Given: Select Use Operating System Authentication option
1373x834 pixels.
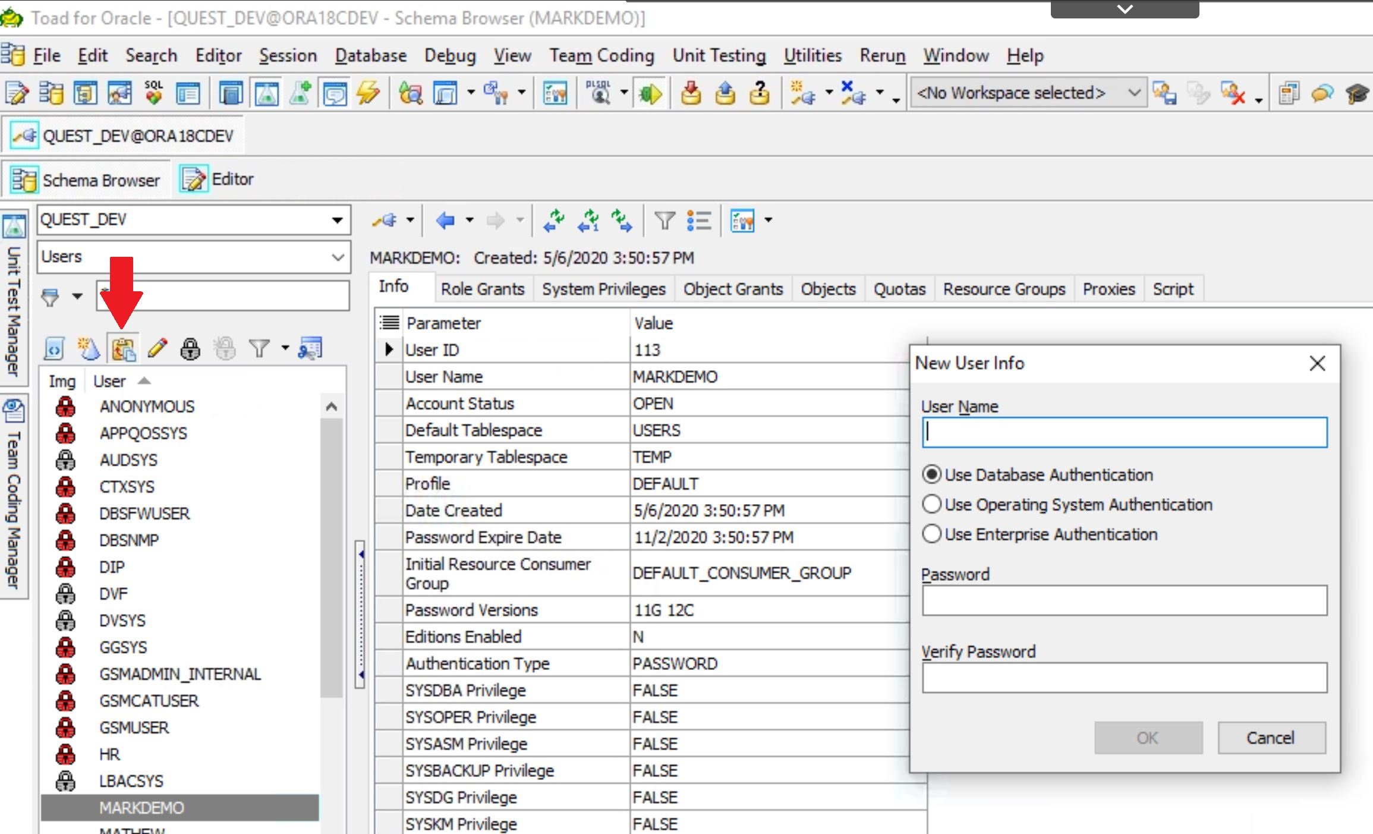Looking at the screenshot, I should point(930,504).
